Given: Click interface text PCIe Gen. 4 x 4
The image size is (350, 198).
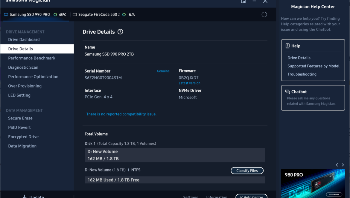Looking at the screenshot, I should click(x=98, y=97).
